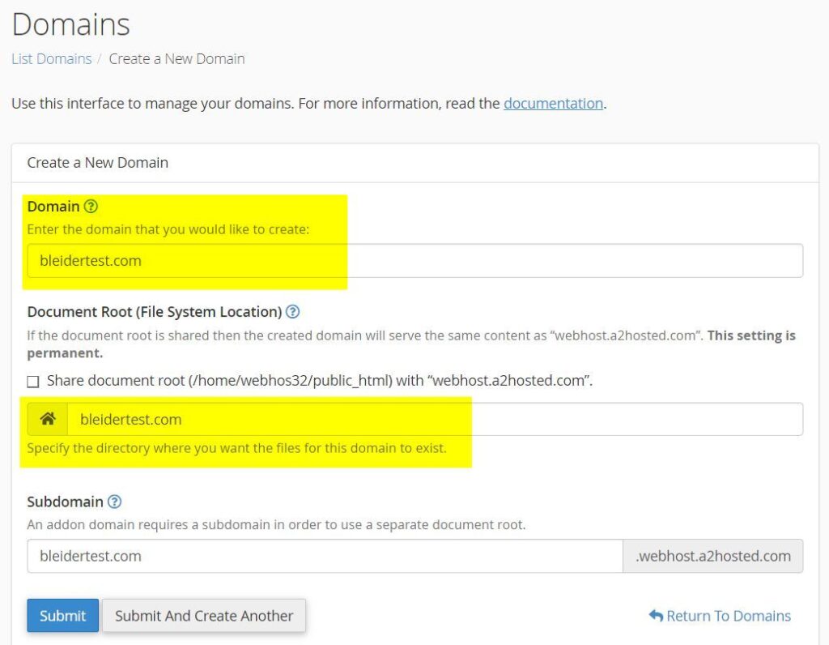Click the .webhost.a2hosted.com suffix box
Screen dimensions: 829x645
coord(712,556)
